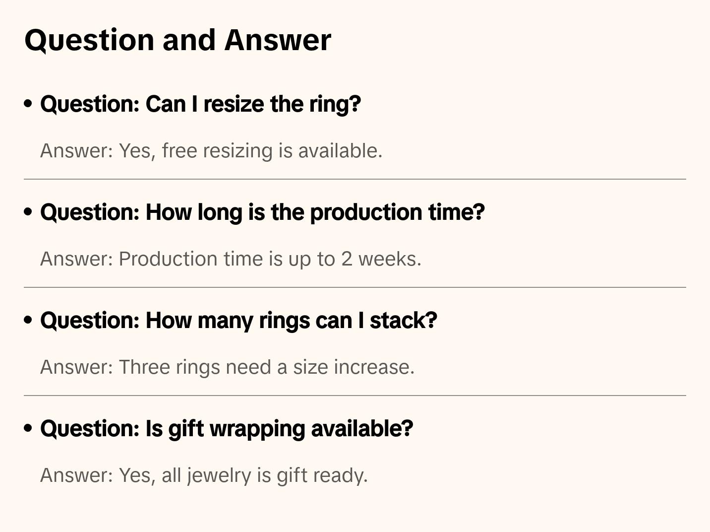Screen dimensions: 710x532
Task: Select the "free resizing is available" answer
Action: click(211, 151)
